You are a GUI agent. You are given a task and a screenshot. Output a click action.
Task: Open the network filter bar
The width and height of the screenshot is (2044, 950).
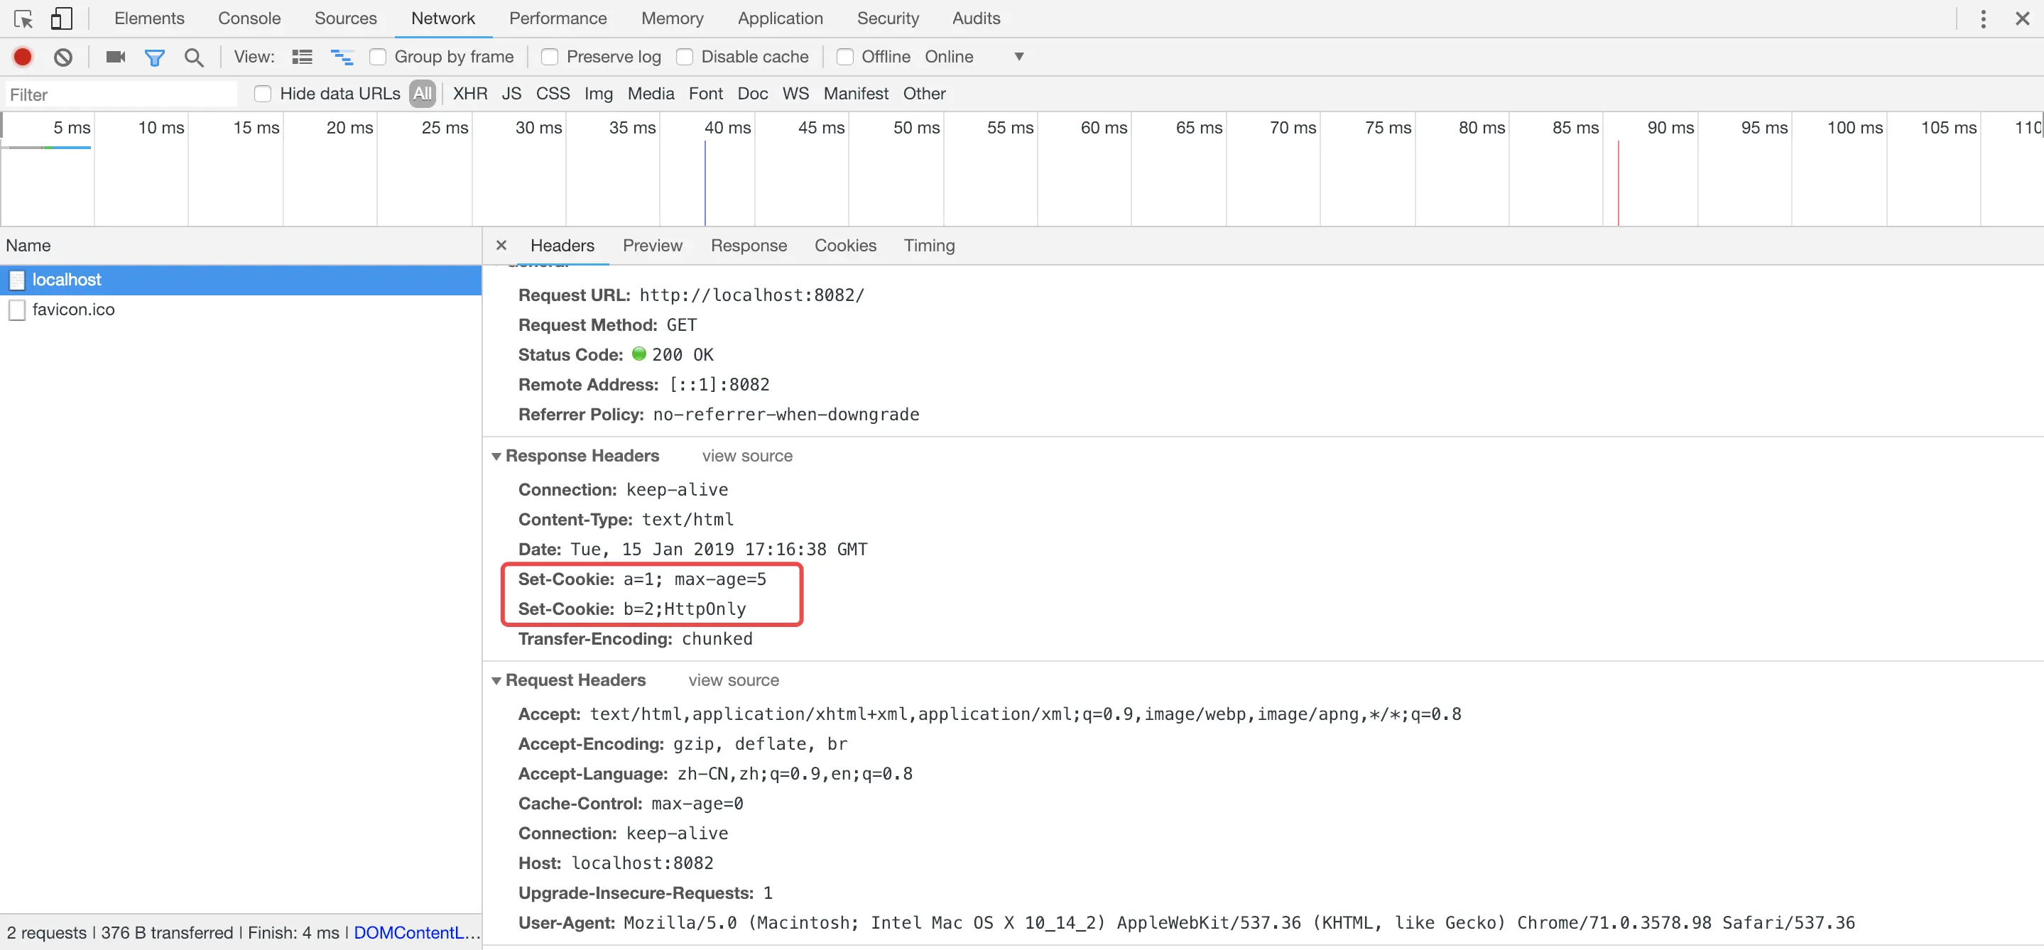tap(155, 56)
